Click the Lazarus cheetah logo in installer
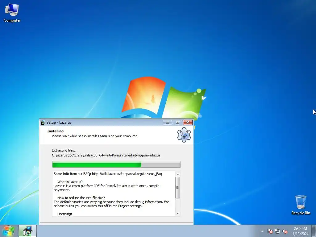Screen dimensions: 316x237 pyautogui.click(x=184, y=135)
